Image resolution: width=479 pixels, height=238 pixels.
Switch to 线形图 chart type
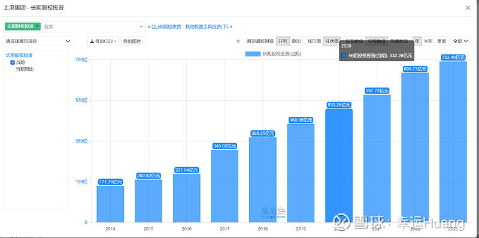(x=314, y=41)
